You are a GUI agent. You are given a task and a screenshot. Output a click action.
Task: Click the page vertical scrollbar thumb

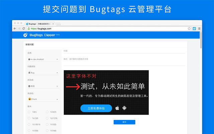tap(201, 40)
